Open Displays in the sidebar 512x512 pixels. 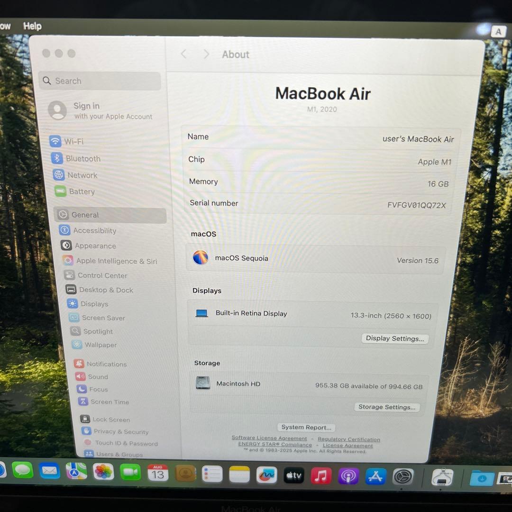[88, 304]
